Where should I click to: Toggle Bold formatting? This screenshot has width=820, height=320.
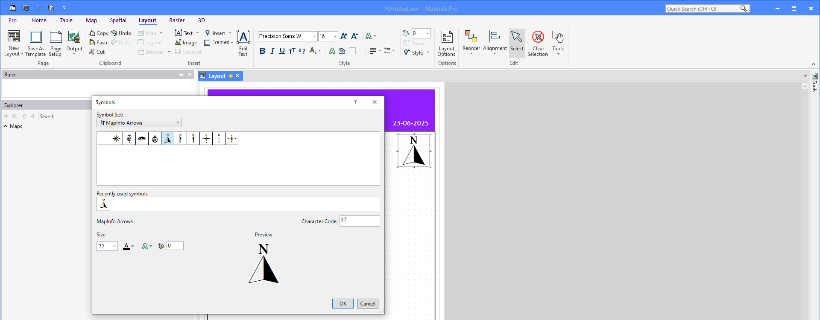(263, 51)
